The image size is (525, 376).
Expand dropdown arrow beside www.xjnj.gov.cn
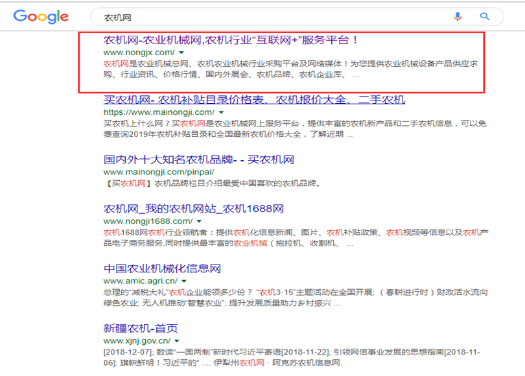coord(178,341)
